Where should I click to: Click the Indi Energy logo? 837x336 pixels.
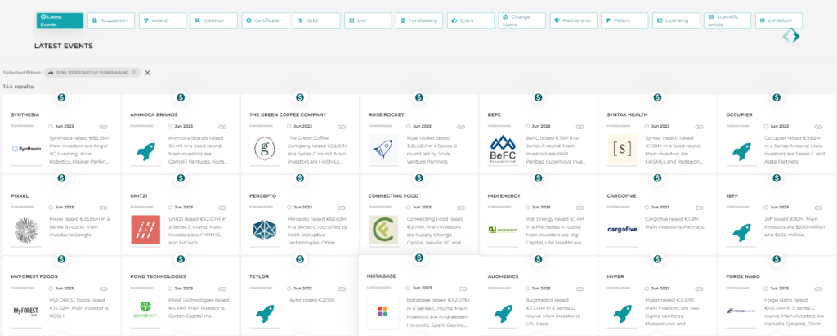pyautogui.click(x=503, y=230)
